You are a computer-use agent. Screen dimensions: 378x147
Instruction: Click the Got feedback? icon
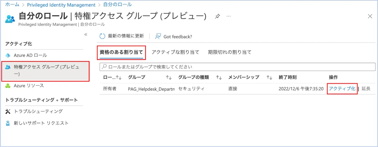[x=158, y=36]
